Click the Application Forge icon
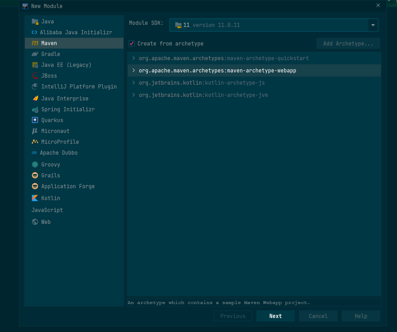Image resolution: width=397 pixels, height=332 pixels. point(35,186)
